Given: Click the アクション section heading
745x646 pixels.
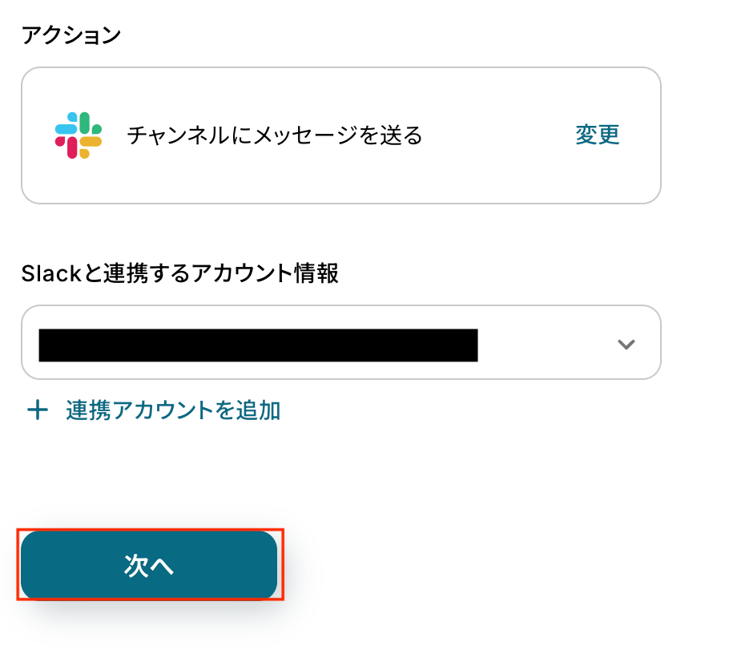Looking at the screenshot, I should click(71, 35).
